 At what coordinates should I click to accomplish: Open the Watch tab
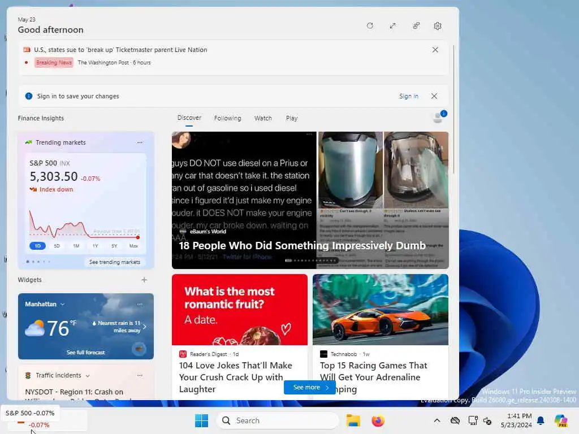tap(263, 118)
